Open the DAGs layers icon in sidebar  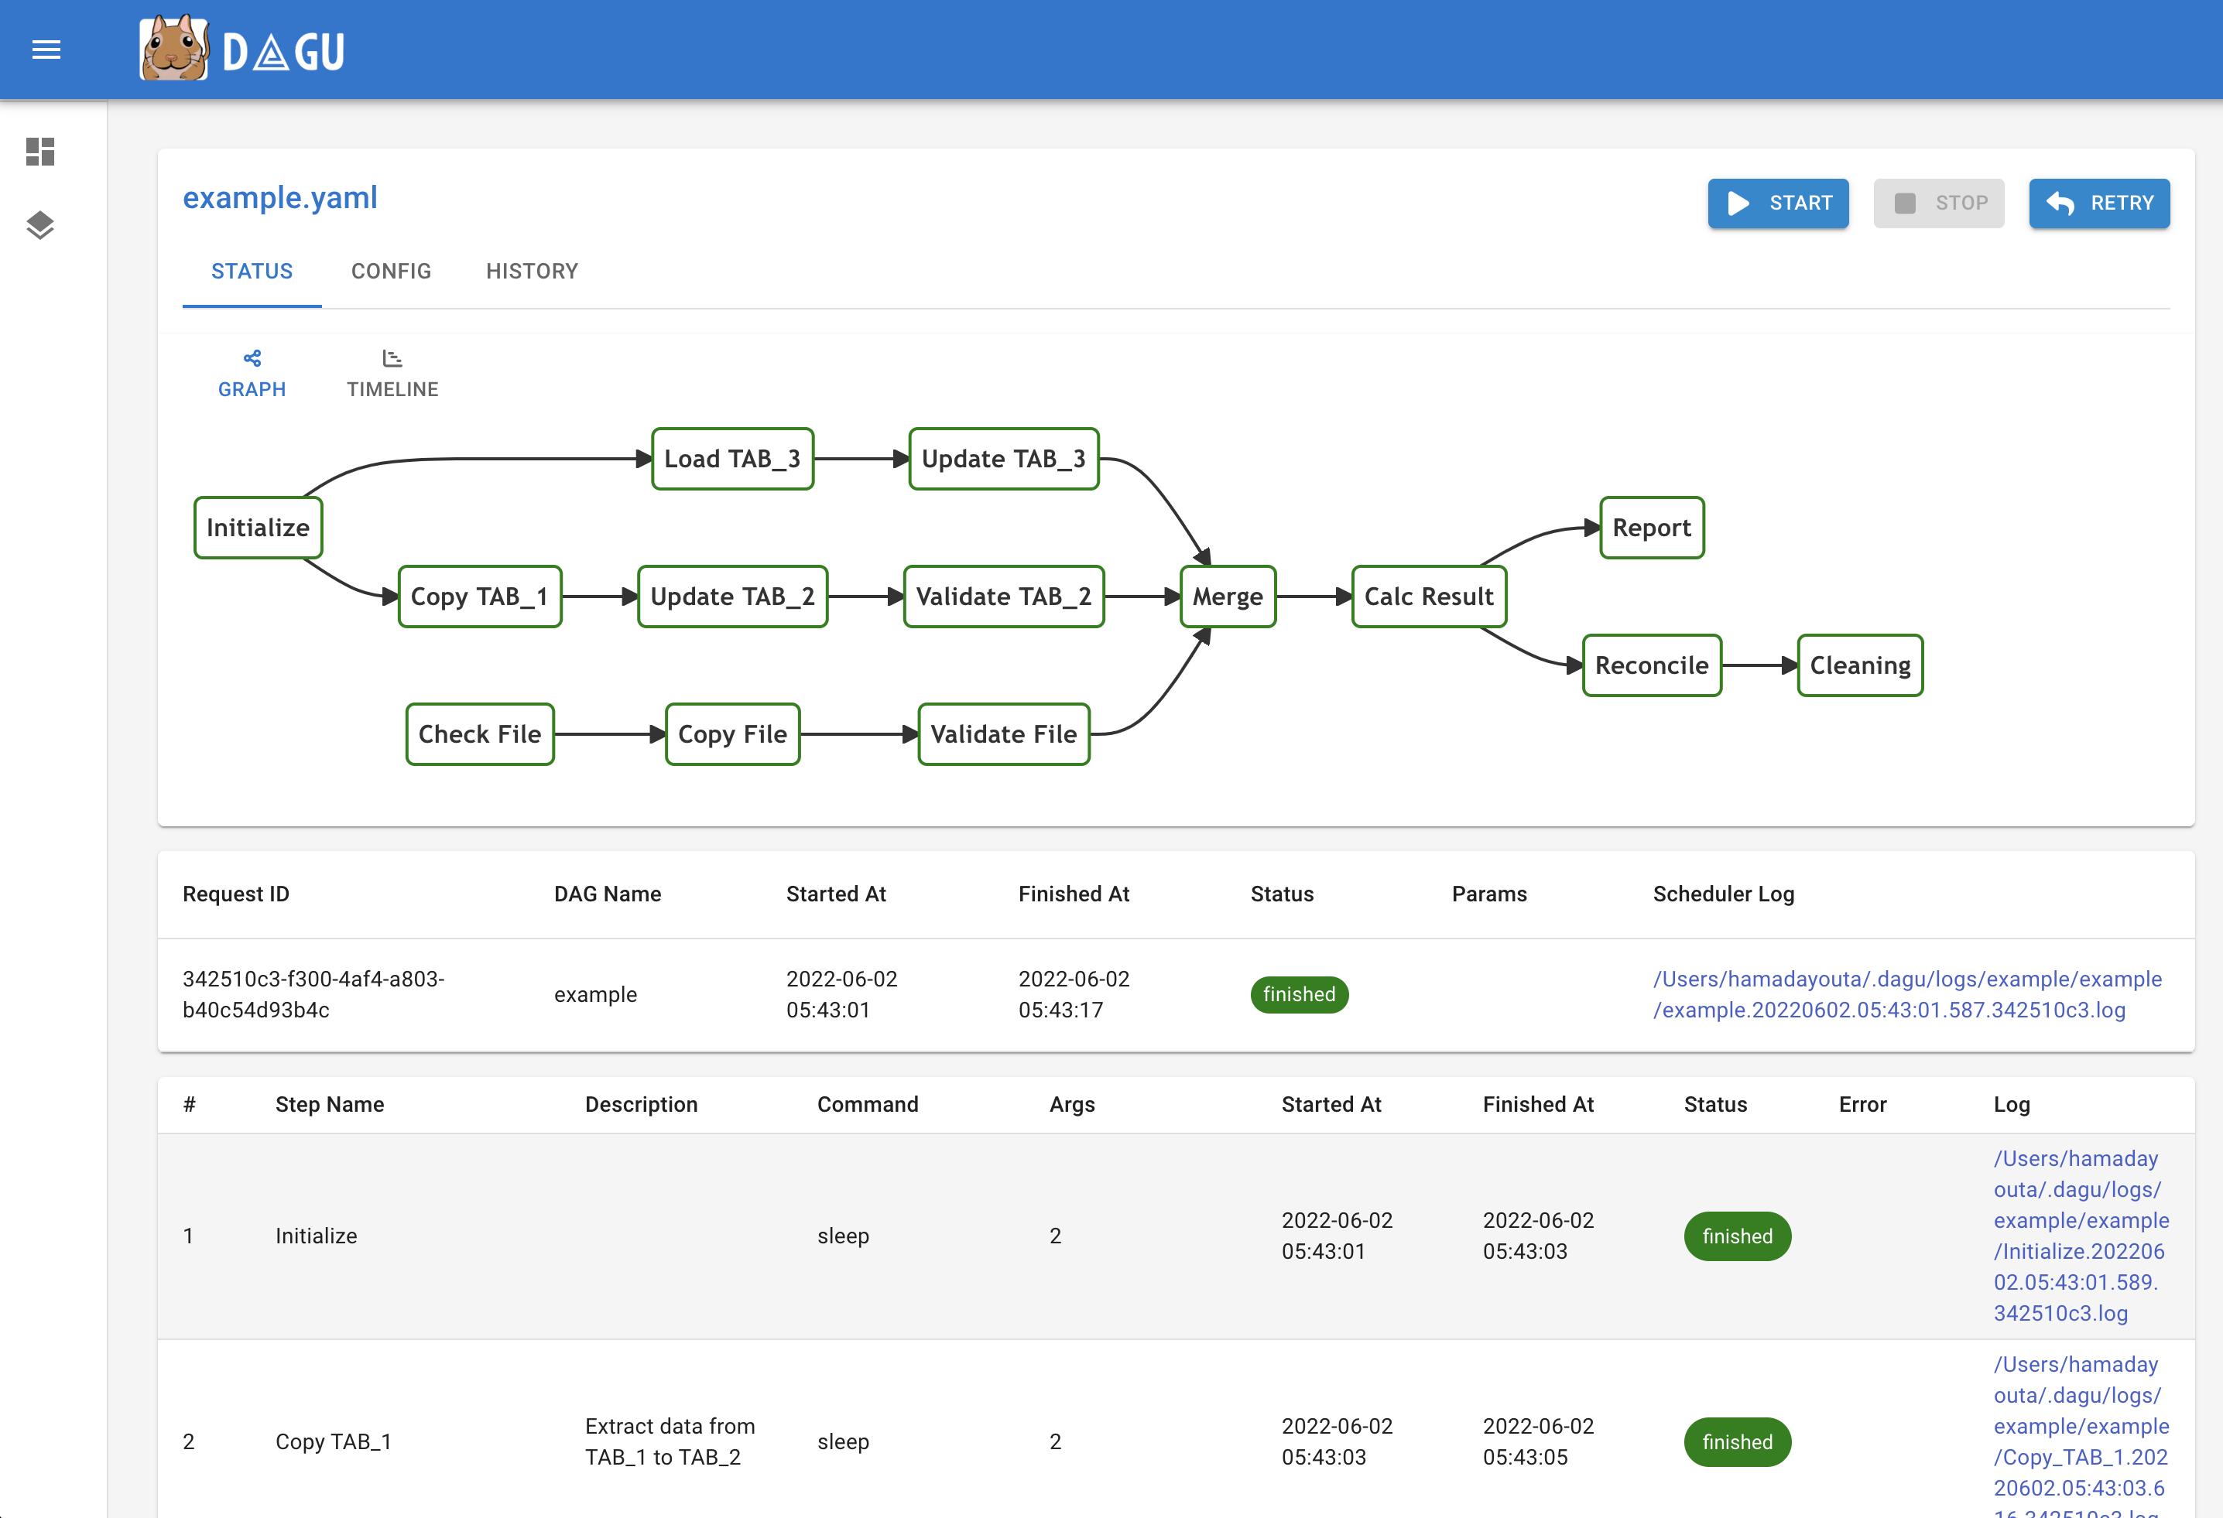coord(40,226)
